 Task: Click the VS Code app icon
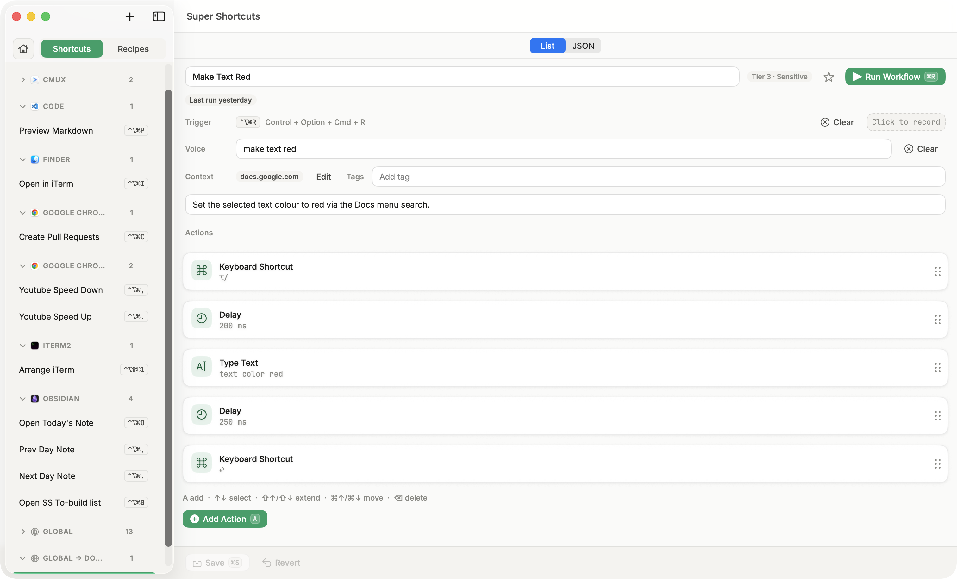point(34,106)
